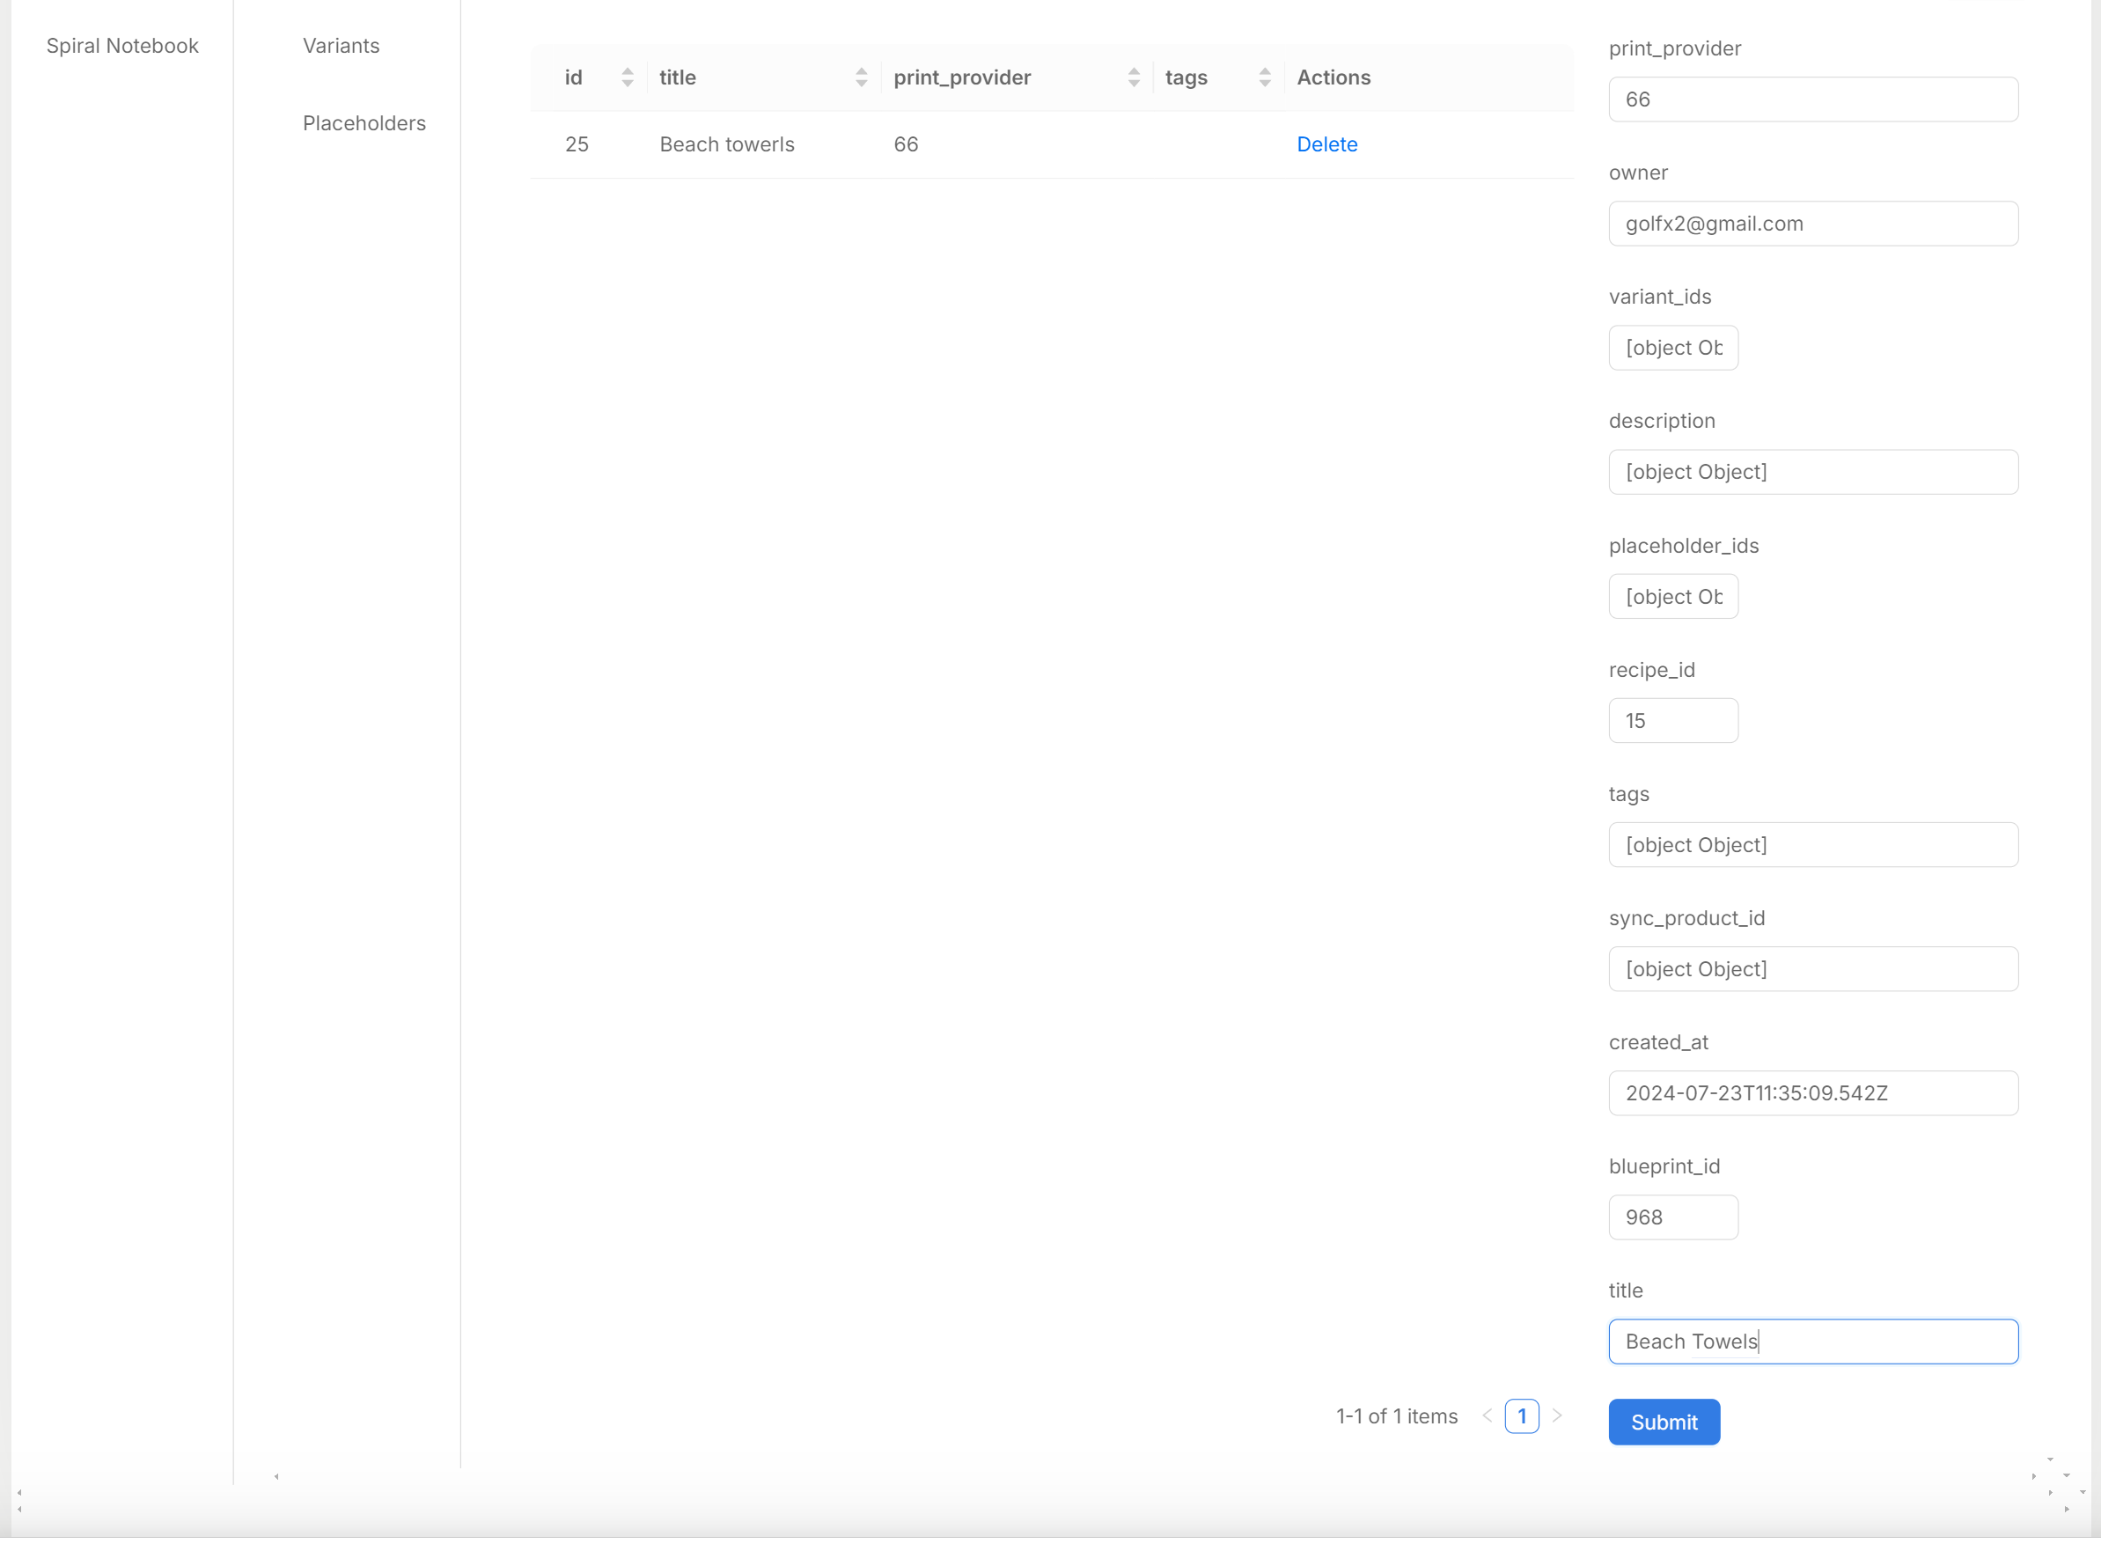Sort table by id column
Image resolution: width=2101 pixels, height=1544 pixels.
click(x=627, y=77)
